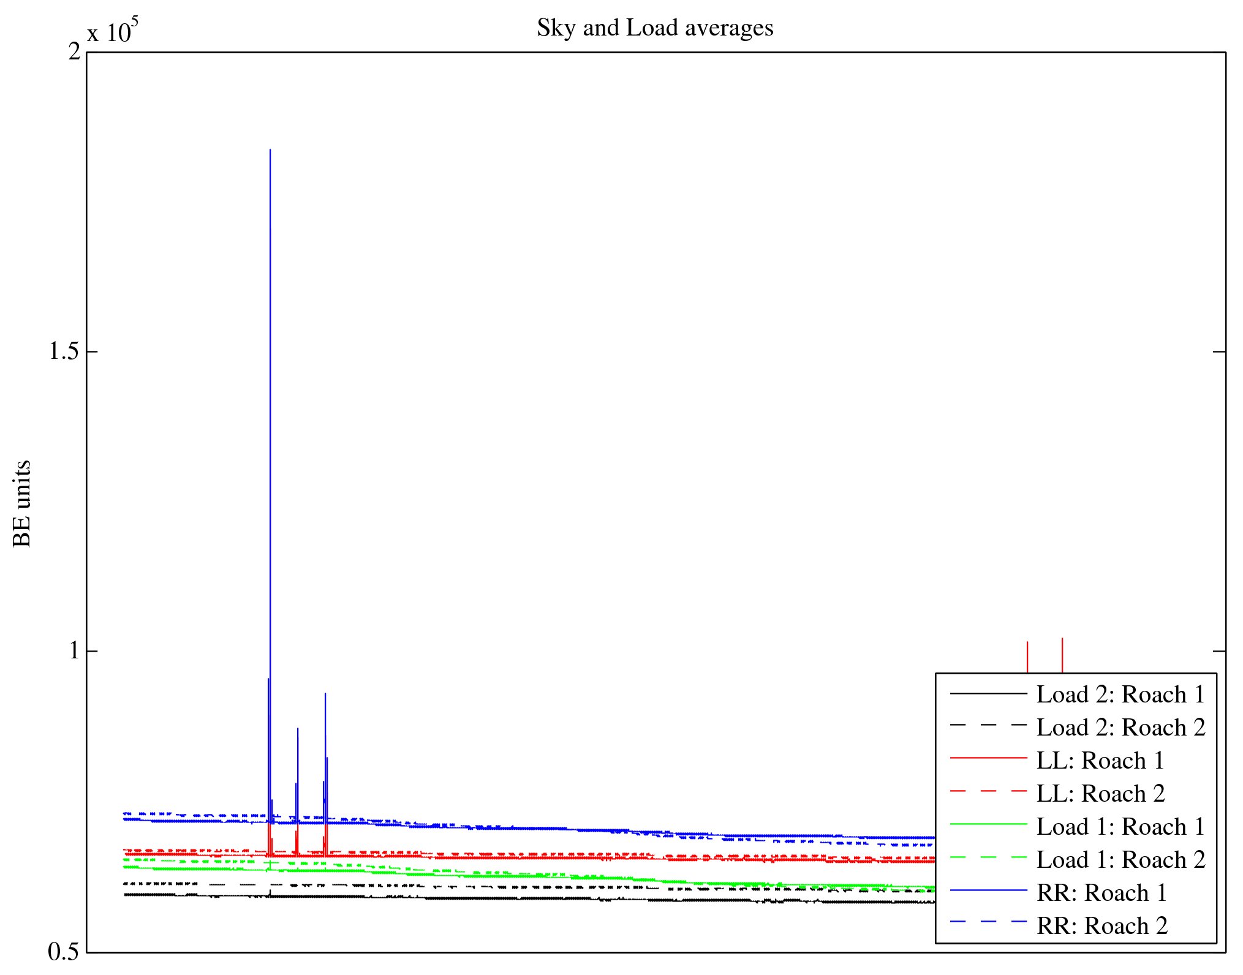Click the y-axis tick label 2
Viewport: 1243px width, 975px height.
(74, 52)
